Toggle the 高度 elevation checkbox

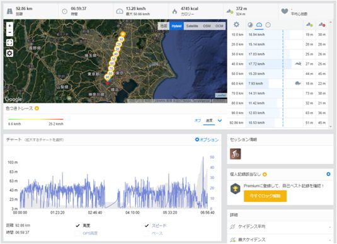tap(78, 226)
